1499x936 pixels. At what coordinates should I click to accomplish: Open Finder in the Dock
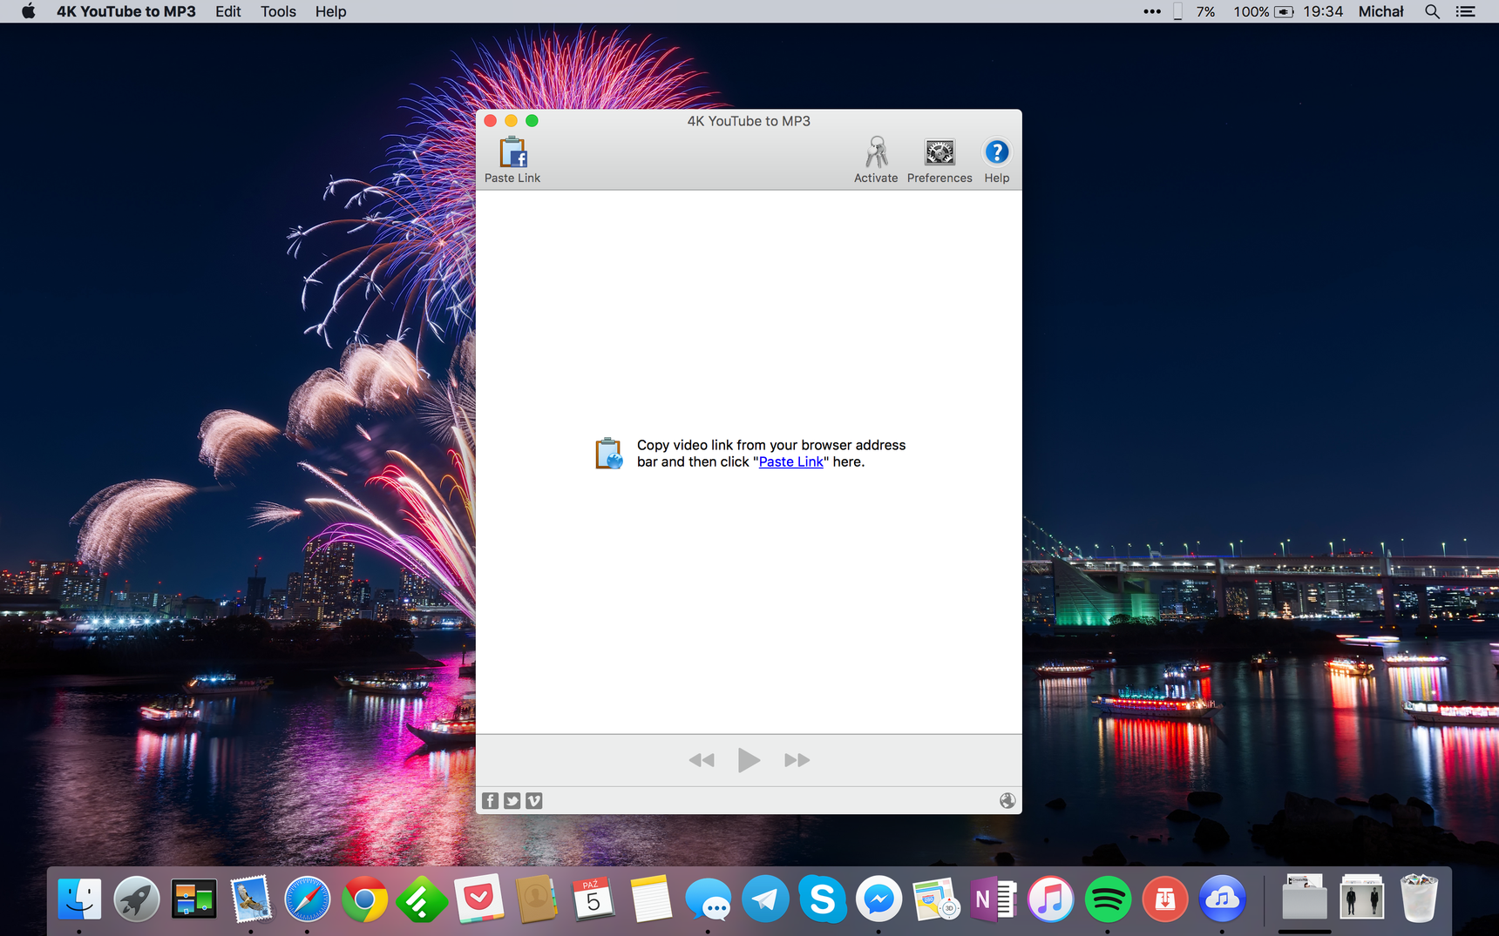pos(79,899)
